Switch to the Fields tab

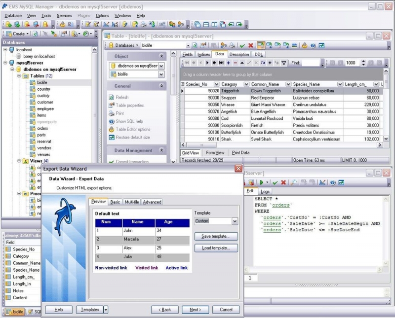188,54
